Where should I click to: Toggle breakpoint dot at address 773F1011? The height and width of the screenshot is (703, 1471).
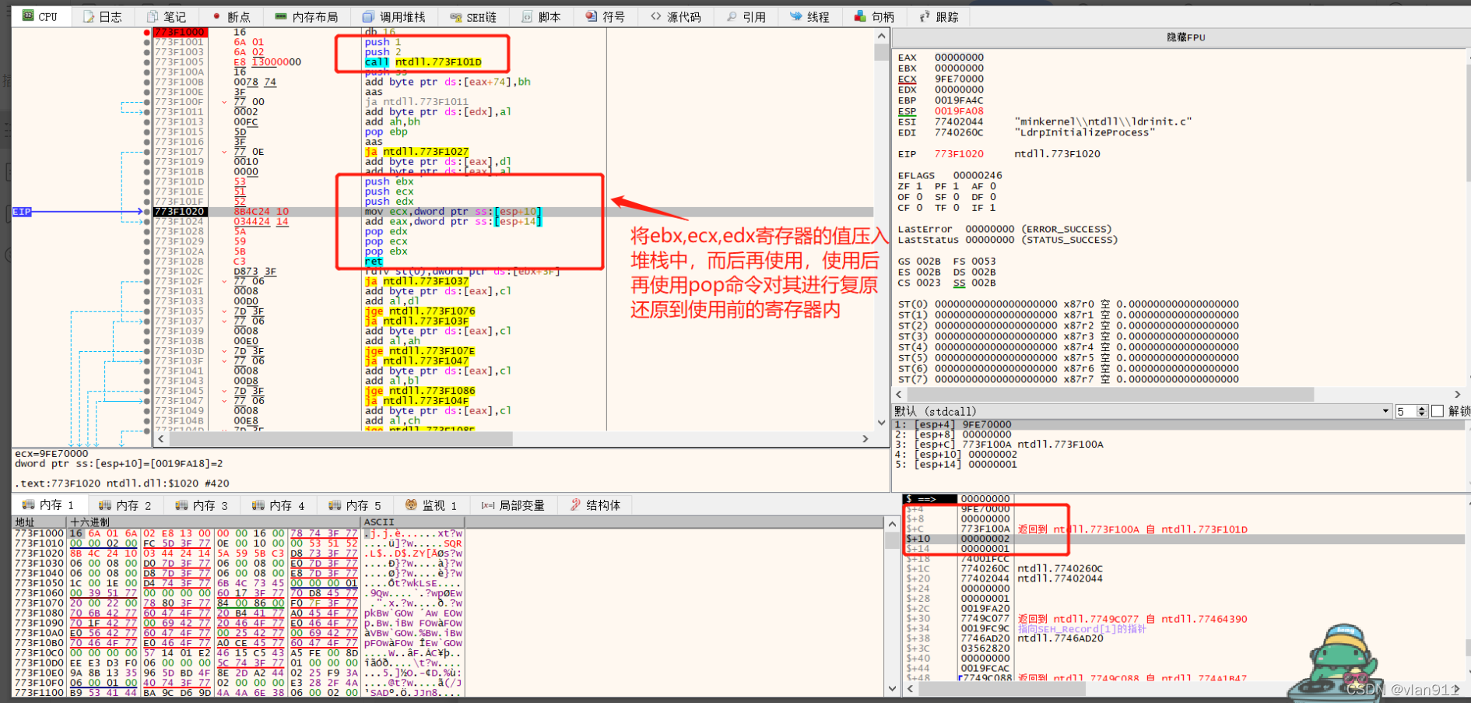click(x=146, y=112)
